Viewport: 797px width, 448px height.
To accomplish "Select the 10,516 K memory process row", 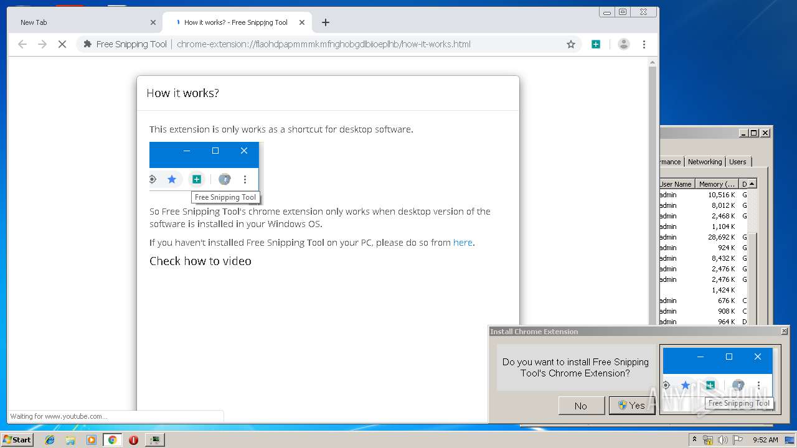I will click(704, 195).
